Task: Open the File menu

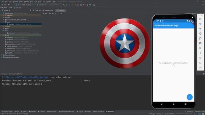Action: (x=3, y=2)
